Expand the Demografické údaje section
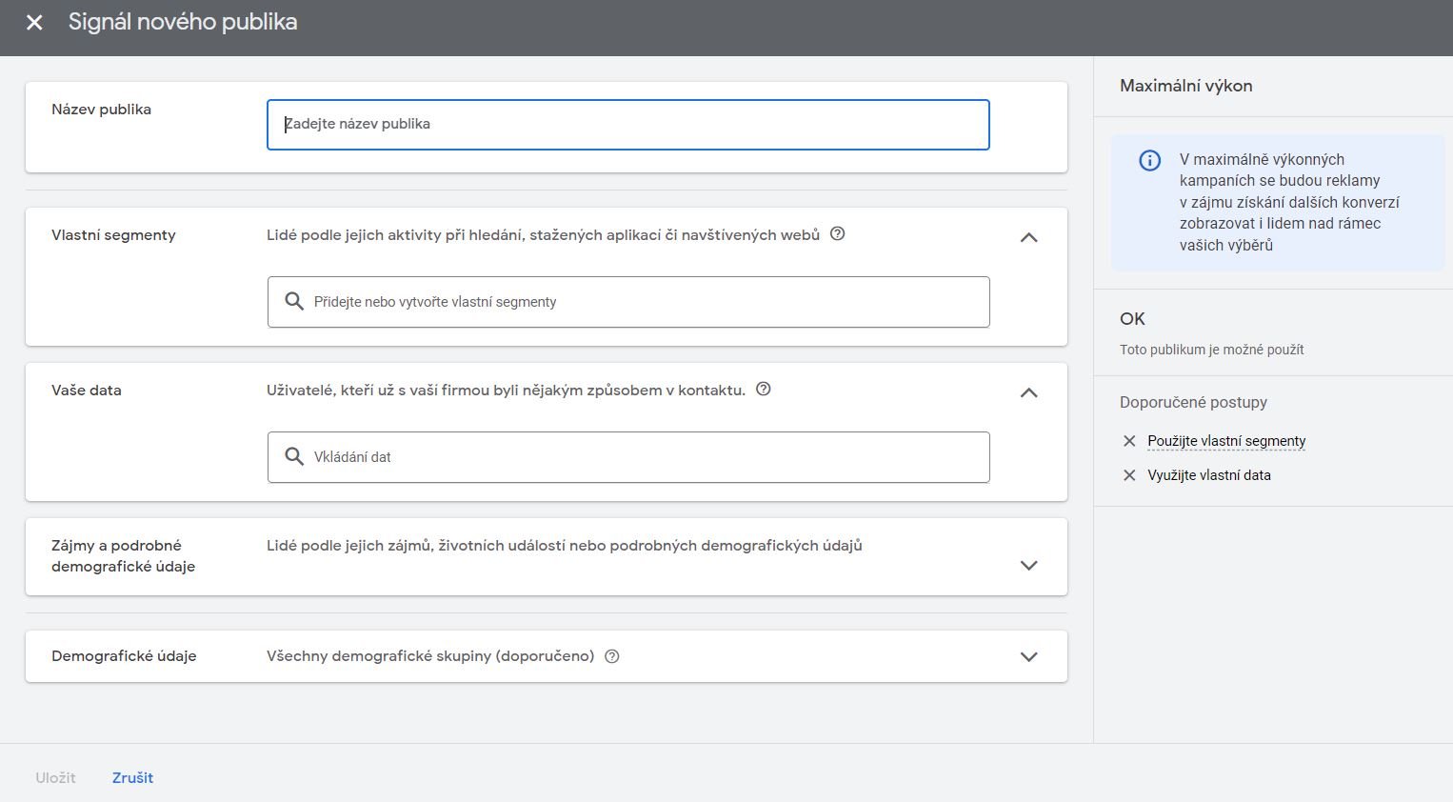This screenshot has width=1453, height=802. click(1028, 656)
